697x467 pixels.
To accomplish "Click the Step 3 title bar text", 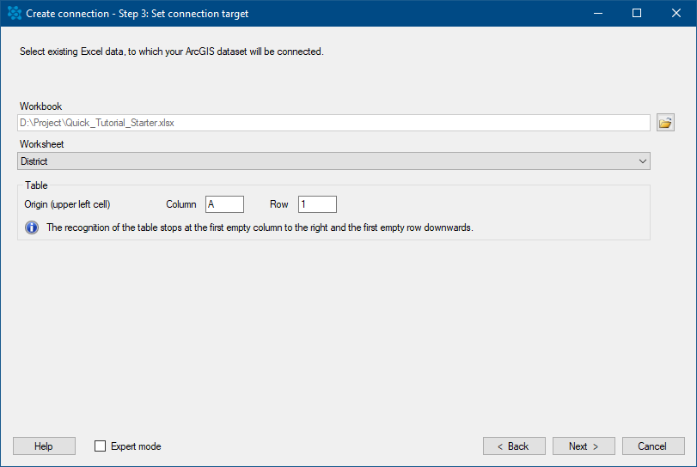I will tap(137, 14).
